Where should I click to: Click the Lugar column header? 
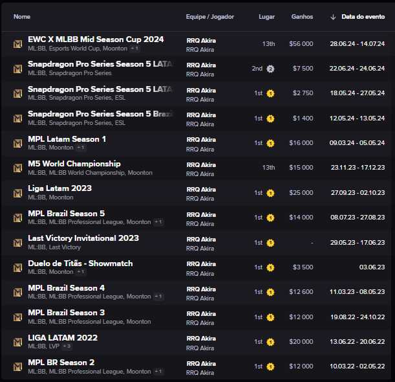pos(266,17)
